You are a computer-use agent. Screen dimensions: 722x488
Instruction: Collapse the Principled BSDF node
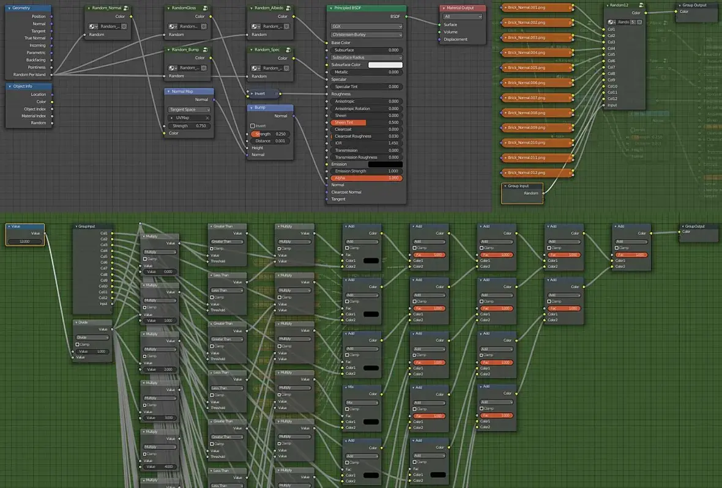(x=331, y=8)
